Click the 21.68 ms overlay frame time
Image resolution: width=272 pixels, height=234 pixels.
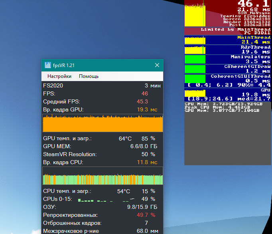[254, 9]
